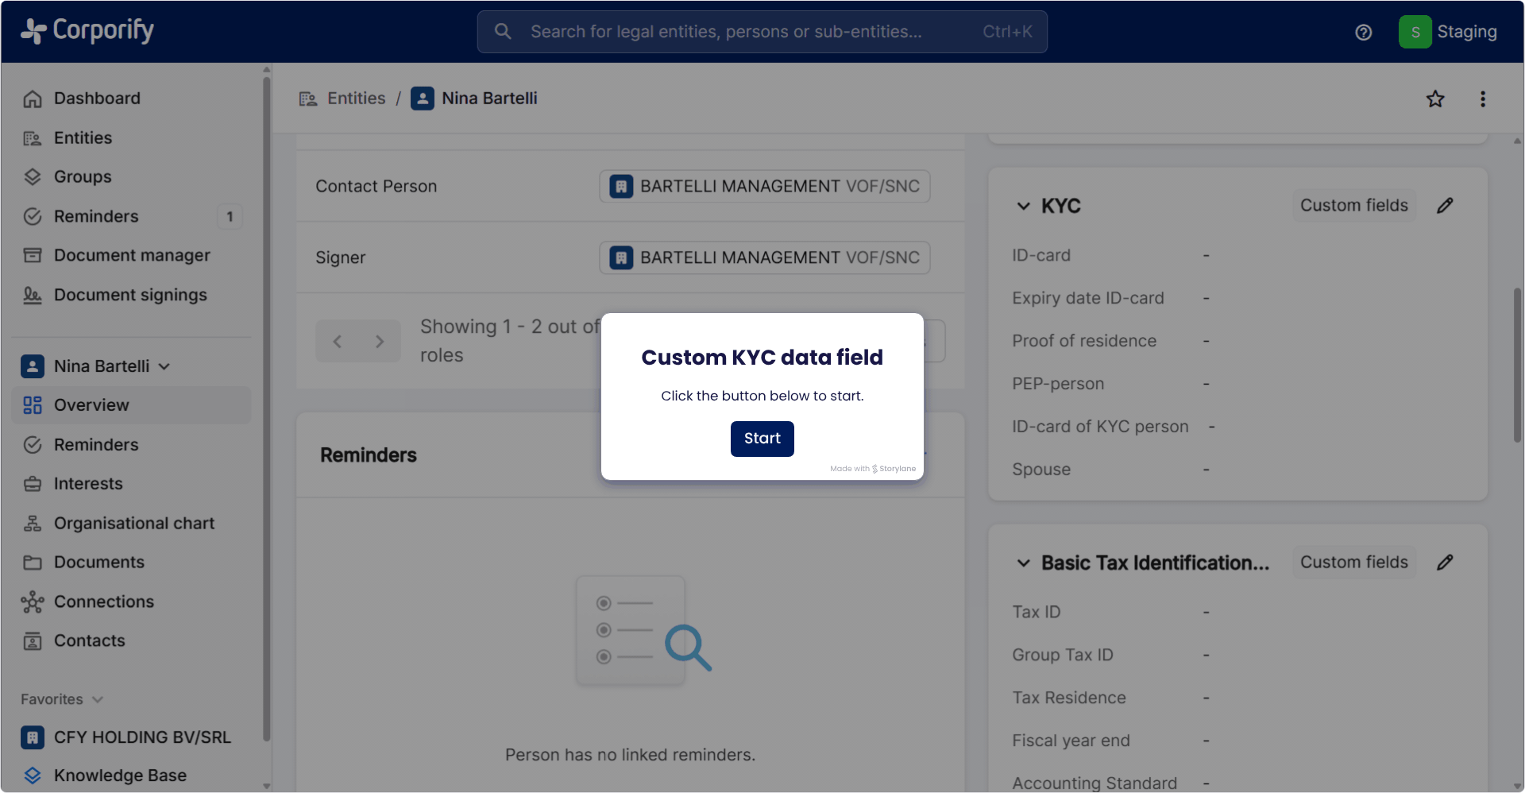Collapse the Basic Tax Identification section
Viewport: 1525px width, 793px height.
tap(1023, 563)
